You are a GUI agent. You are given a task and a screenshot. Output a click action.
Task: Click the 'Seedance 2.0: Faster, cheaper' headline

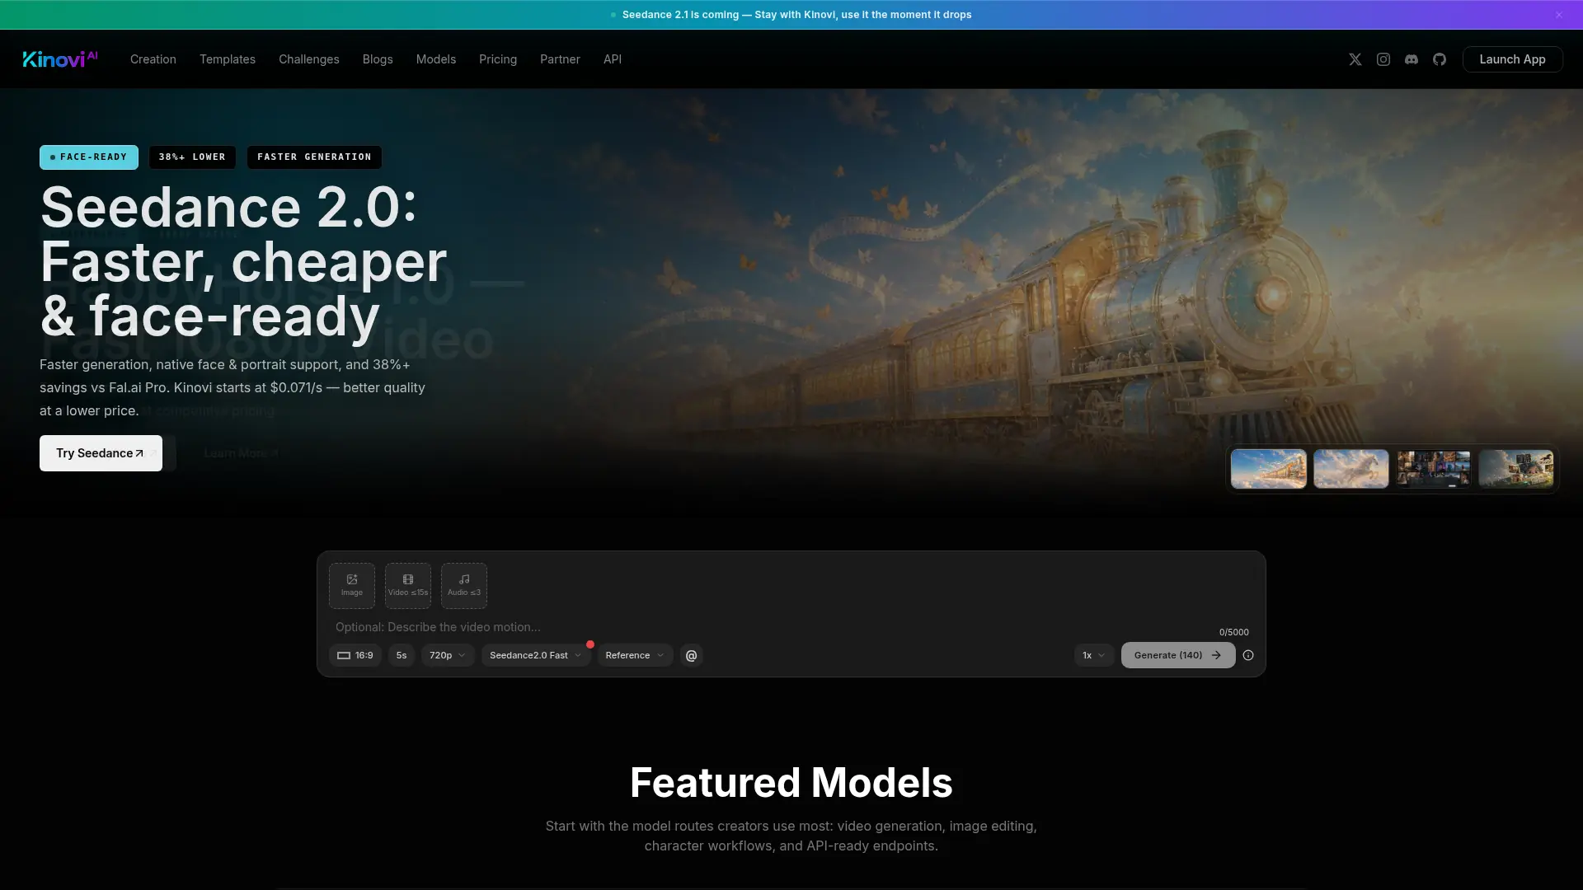(244, 262)
